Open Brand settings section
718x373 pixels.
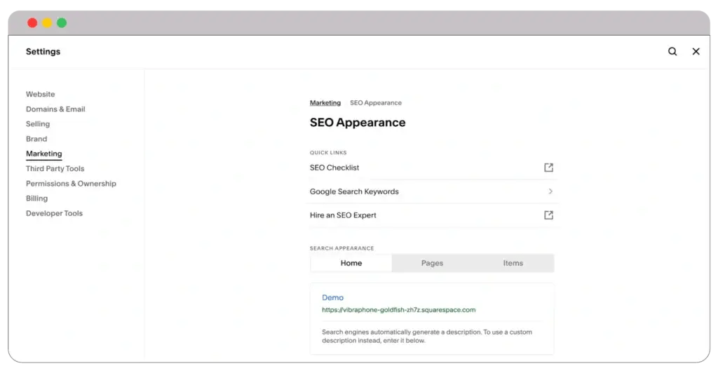click(36, 139)
